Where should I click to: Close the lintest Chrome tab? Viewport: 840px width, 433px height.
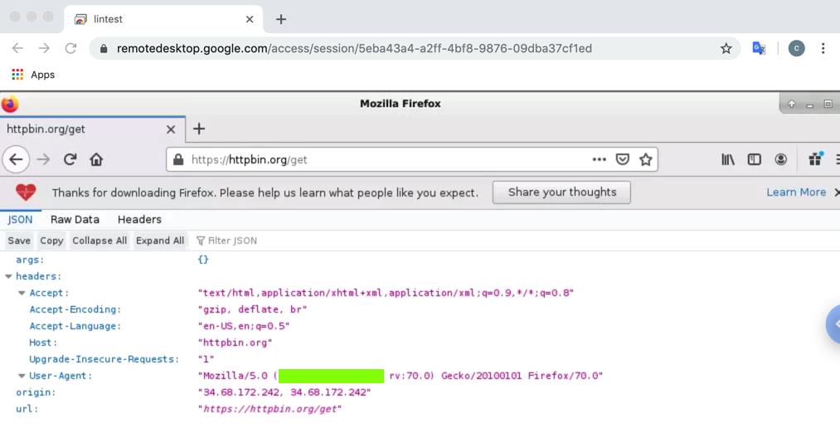(250, 19)
